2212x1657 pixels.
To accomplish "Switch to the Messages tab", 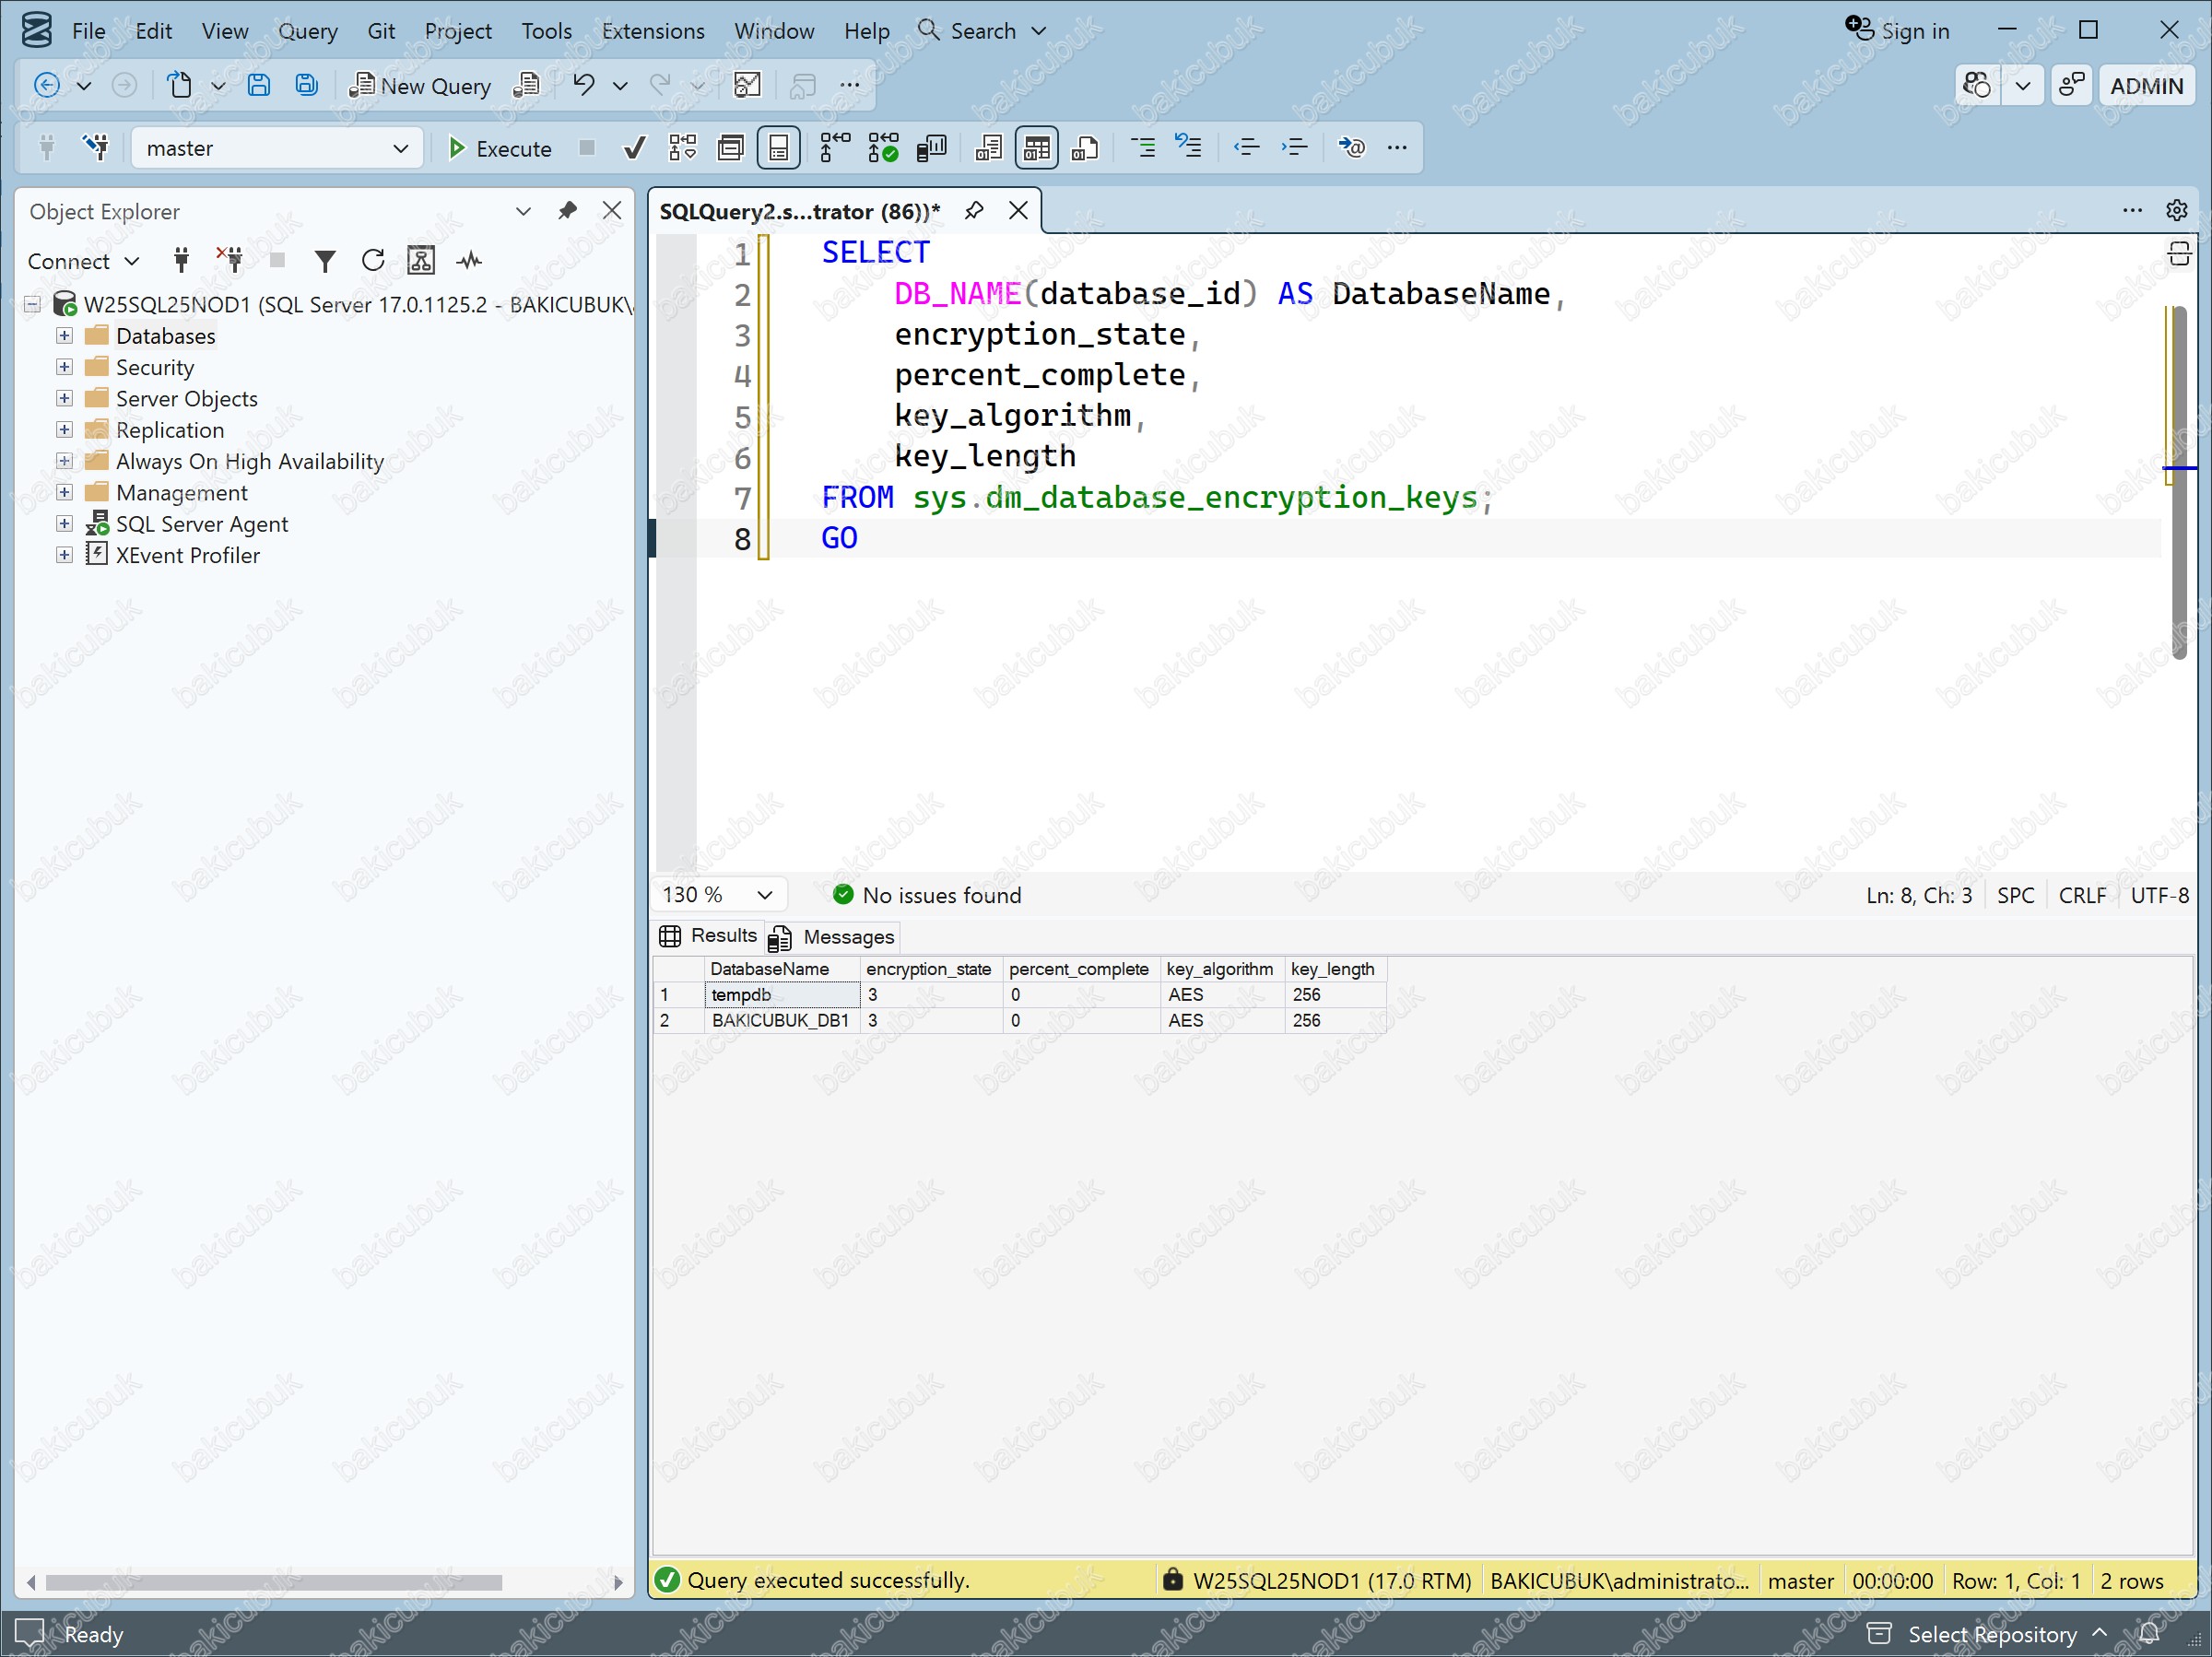I will coord(833,937).
